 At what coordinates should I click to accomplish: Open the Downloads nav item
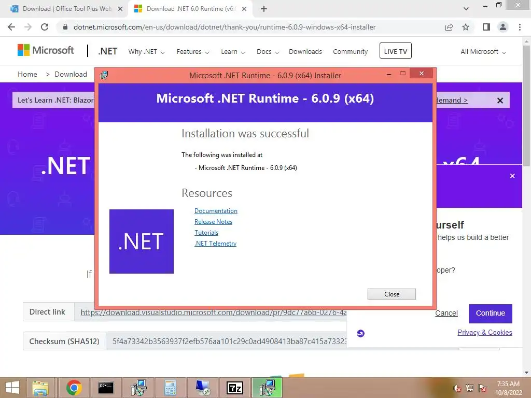point(305,52)
